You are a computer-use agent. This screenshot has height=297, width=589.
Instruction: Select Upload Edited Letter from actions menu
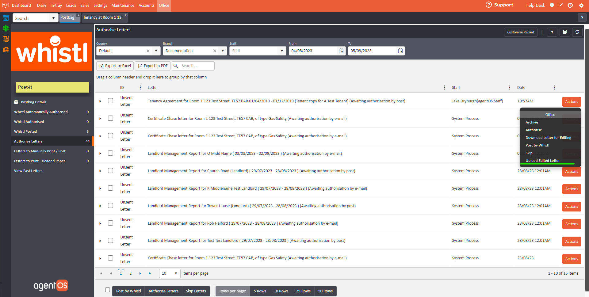(x=542, y=161)
